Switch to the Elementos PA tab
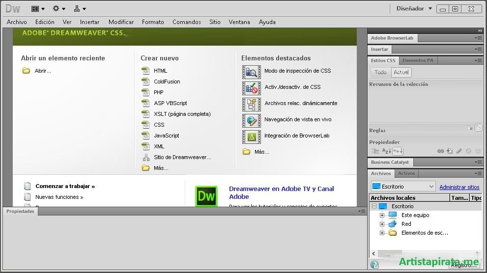Viewport: 487px width, 273px height. (x=418, y=60)
